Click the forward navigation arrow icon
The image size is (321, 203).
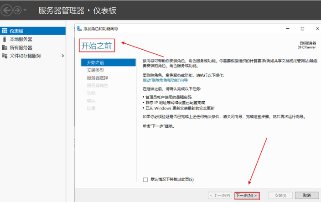17,10
